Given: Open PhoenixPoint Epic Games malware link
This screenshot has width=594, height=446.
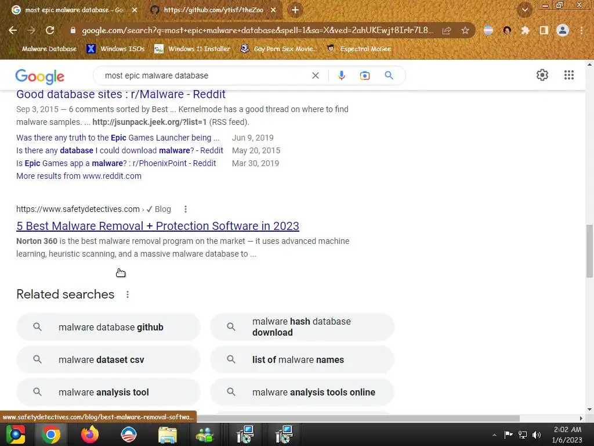Looking at the screenshot, I should coord(116,163).
